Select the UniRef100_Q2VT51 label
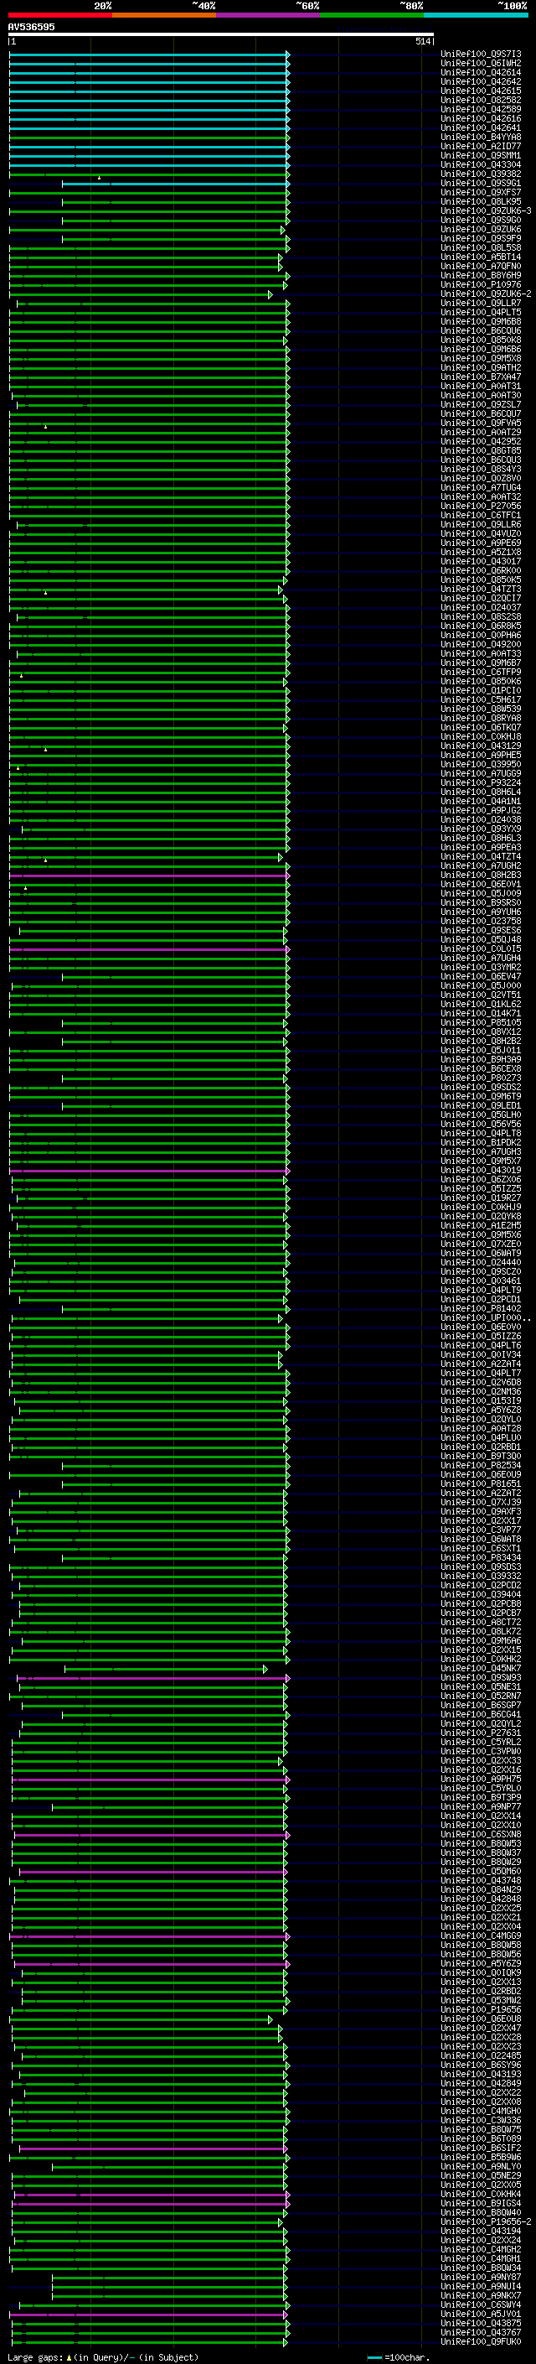Image resolution: width=536 pixels, height=2364 pixels. (481, 995)
